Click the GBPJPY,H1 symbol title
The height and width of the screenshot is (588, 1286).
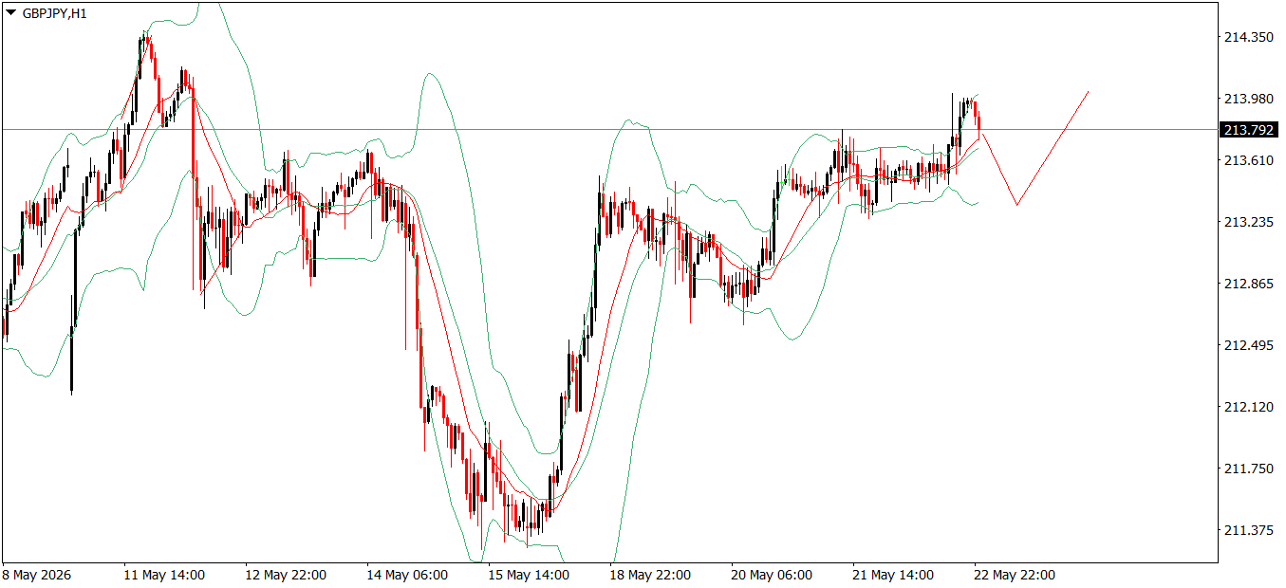tap(55, 14)
